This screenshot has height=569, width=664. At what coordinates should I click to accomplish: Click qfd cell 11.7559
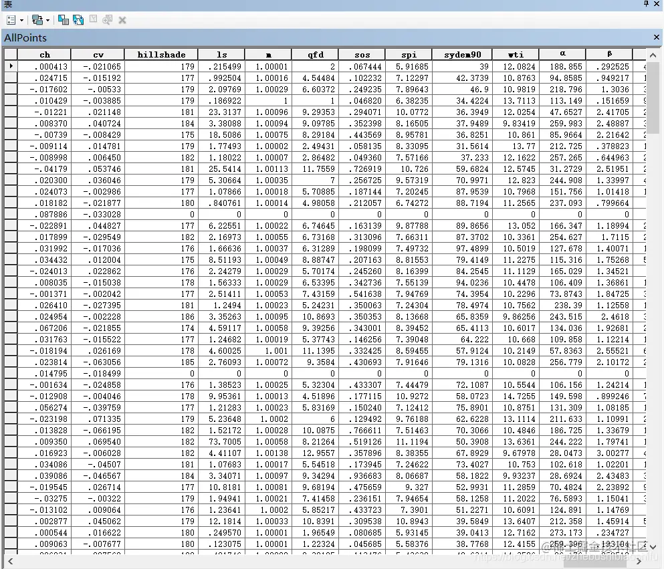tap(315, 168)
